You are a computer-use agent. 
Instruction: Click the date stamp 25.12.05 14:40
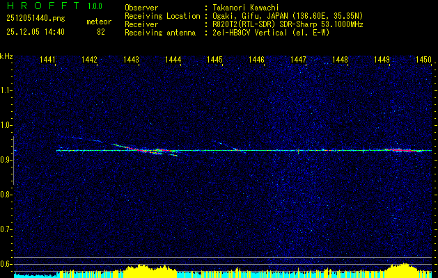click(36, 32)
